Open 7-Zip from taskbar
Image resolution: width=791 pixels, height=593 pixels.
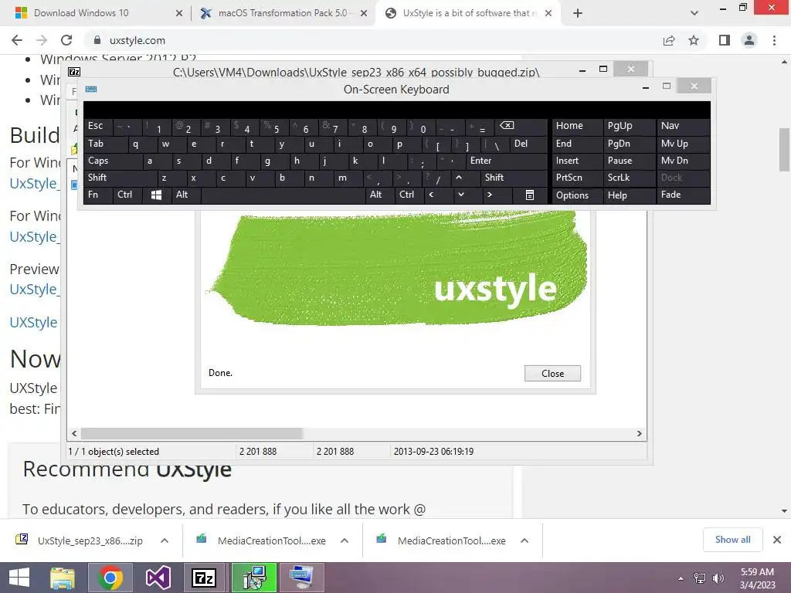204,578
